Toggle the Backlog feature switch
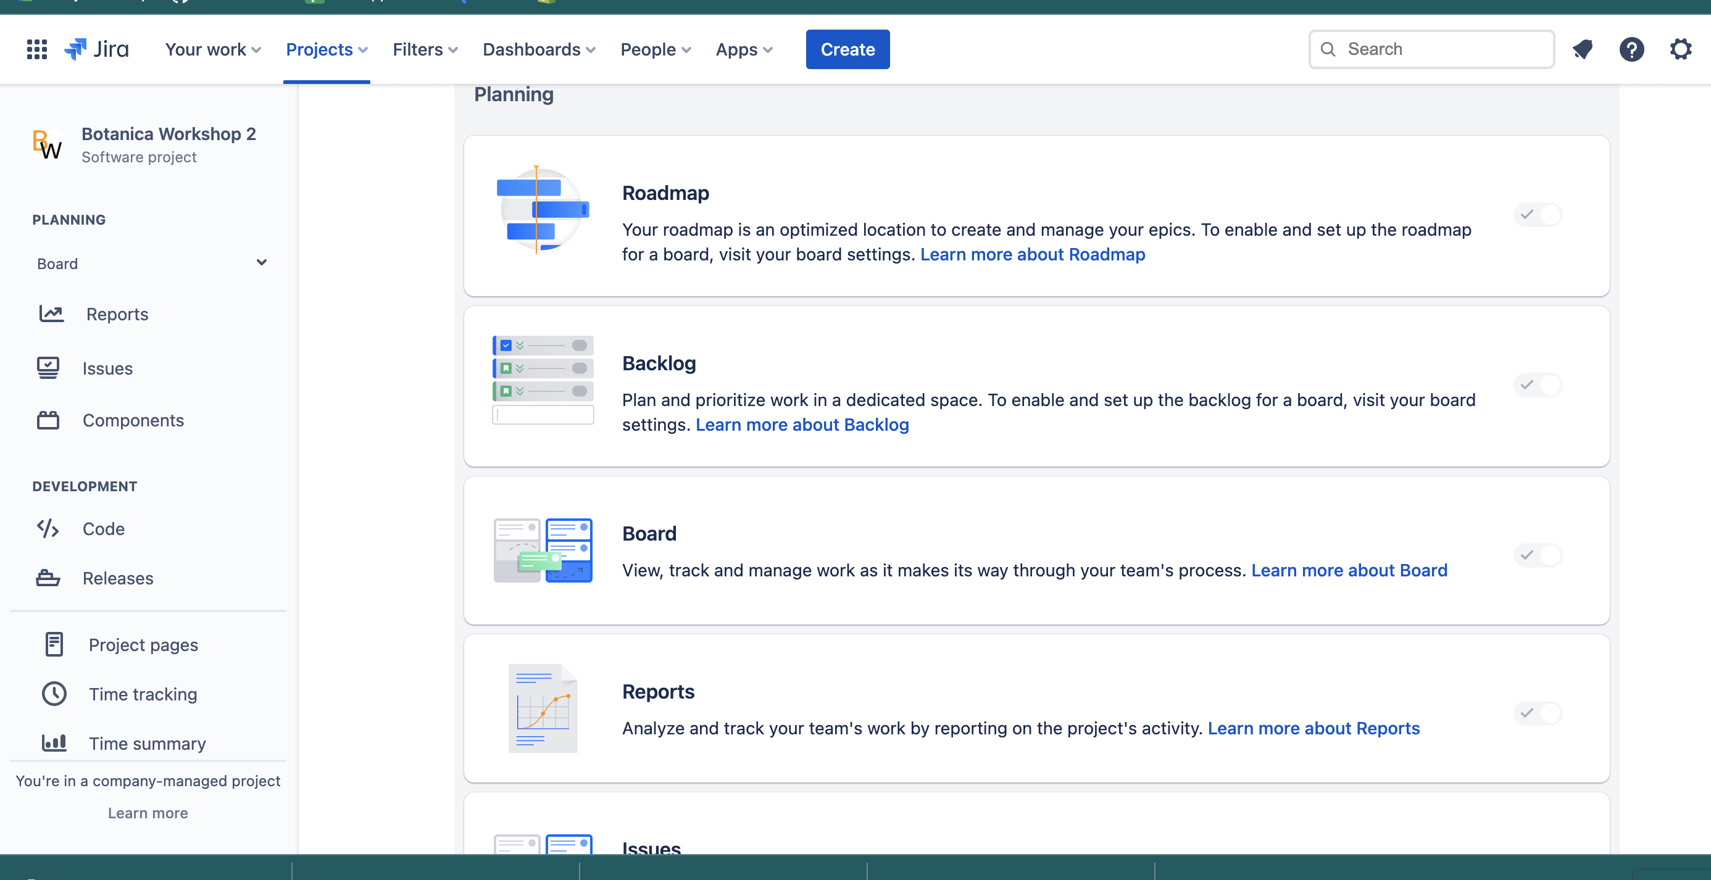The width and height of the screenshot is (1711, 880). (x=1538, y=384)
